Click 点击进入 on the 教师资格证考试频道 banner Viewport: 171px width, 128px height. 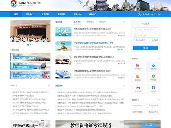149,125
